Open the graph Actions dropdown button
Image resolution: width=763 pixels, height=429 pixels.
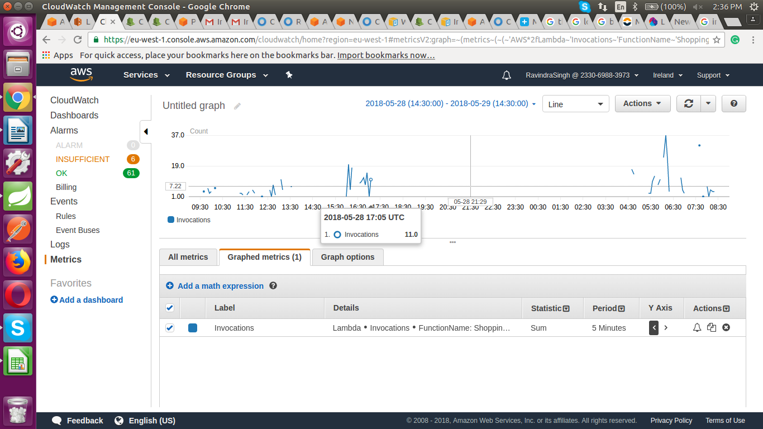pyautogui.click(x=642, y=103)
